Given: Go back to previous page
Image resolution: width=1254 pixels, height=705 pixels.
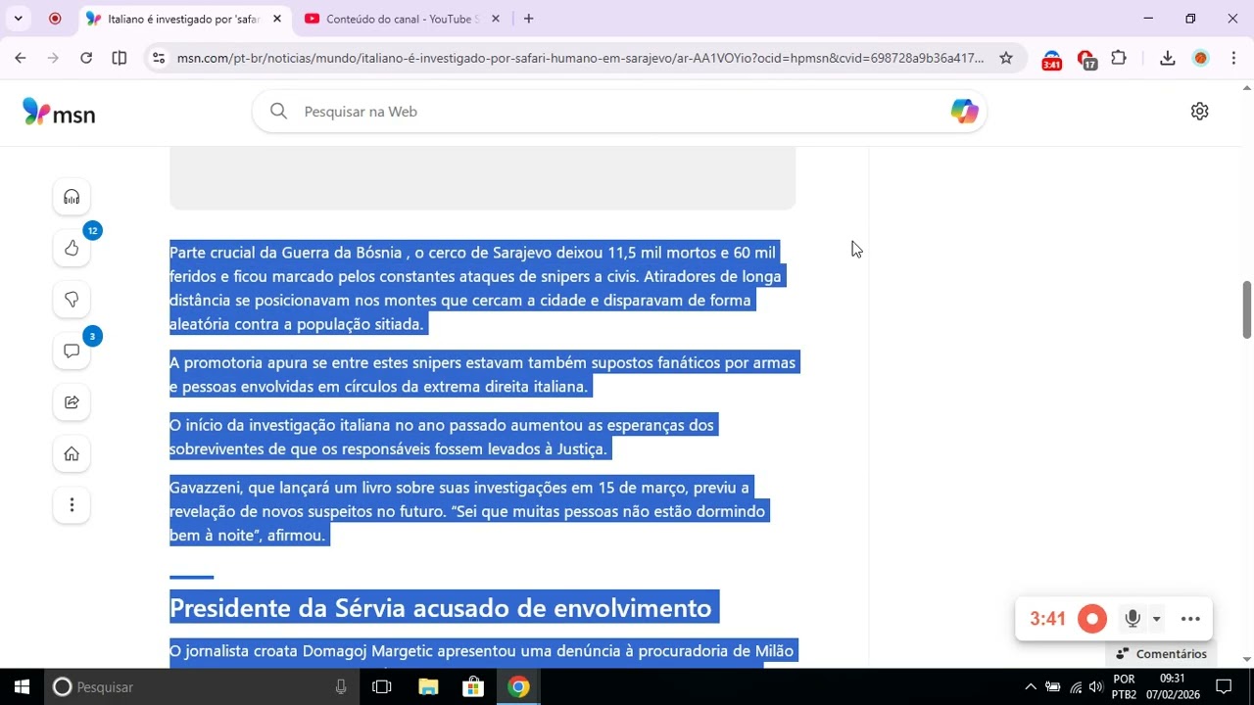Looking at the screenshot, I should tap(21, 58).
